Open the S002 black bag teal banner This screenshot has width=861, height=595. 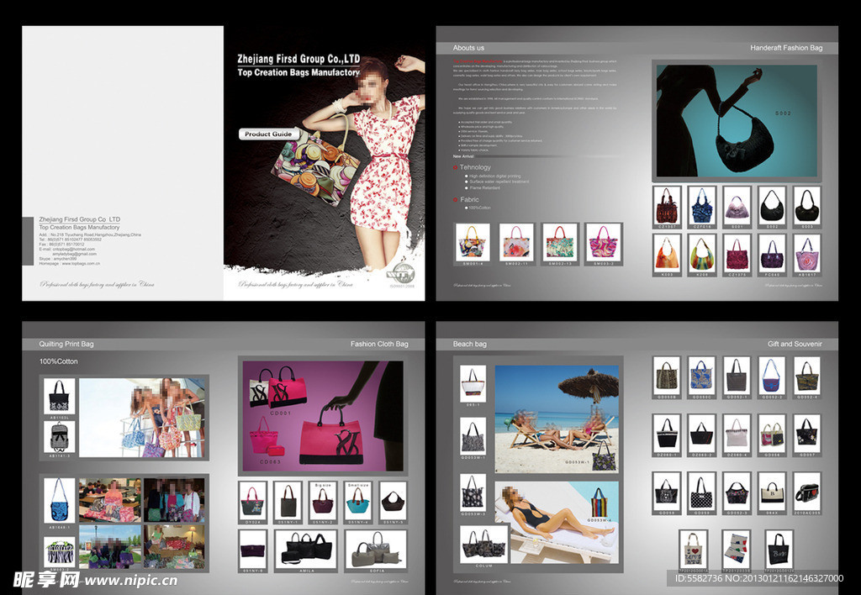(x=736, y=118)
